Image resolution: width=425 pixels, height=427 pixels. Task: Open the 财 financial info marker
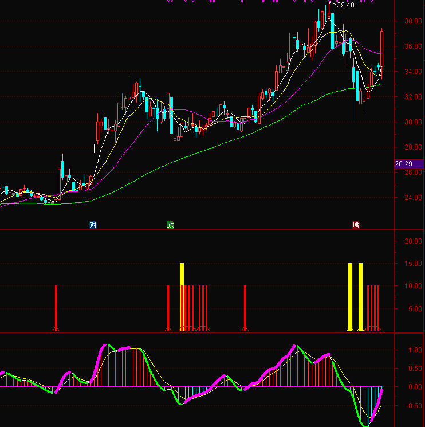tap(93, 225)
